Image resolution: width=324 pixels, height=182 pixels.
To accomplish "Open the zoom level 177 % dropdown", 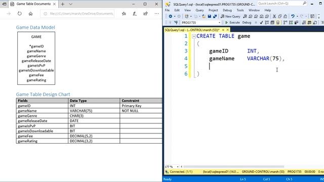I will tap(178, 167).
